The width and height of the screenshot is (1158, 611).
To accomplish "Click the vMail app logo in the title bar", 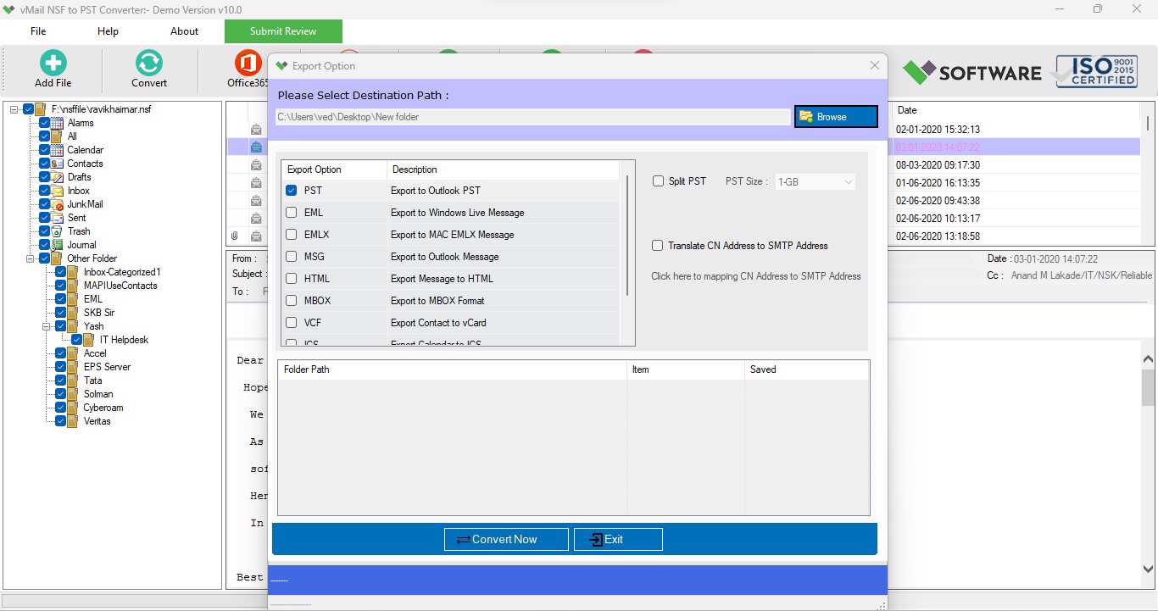I will point(9,9).
